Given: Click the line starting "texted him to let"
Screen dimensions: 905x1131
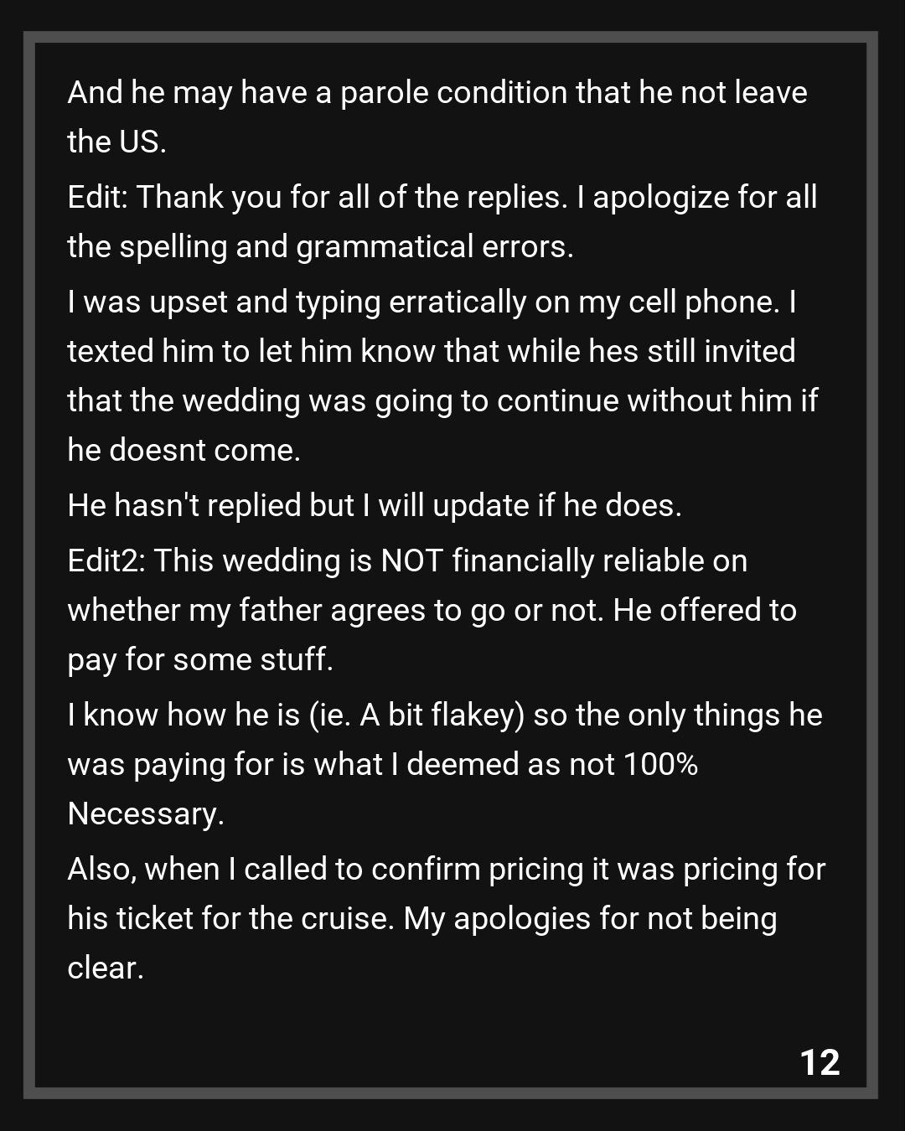Looking at the screenshot, I should [x=431, y=351].
